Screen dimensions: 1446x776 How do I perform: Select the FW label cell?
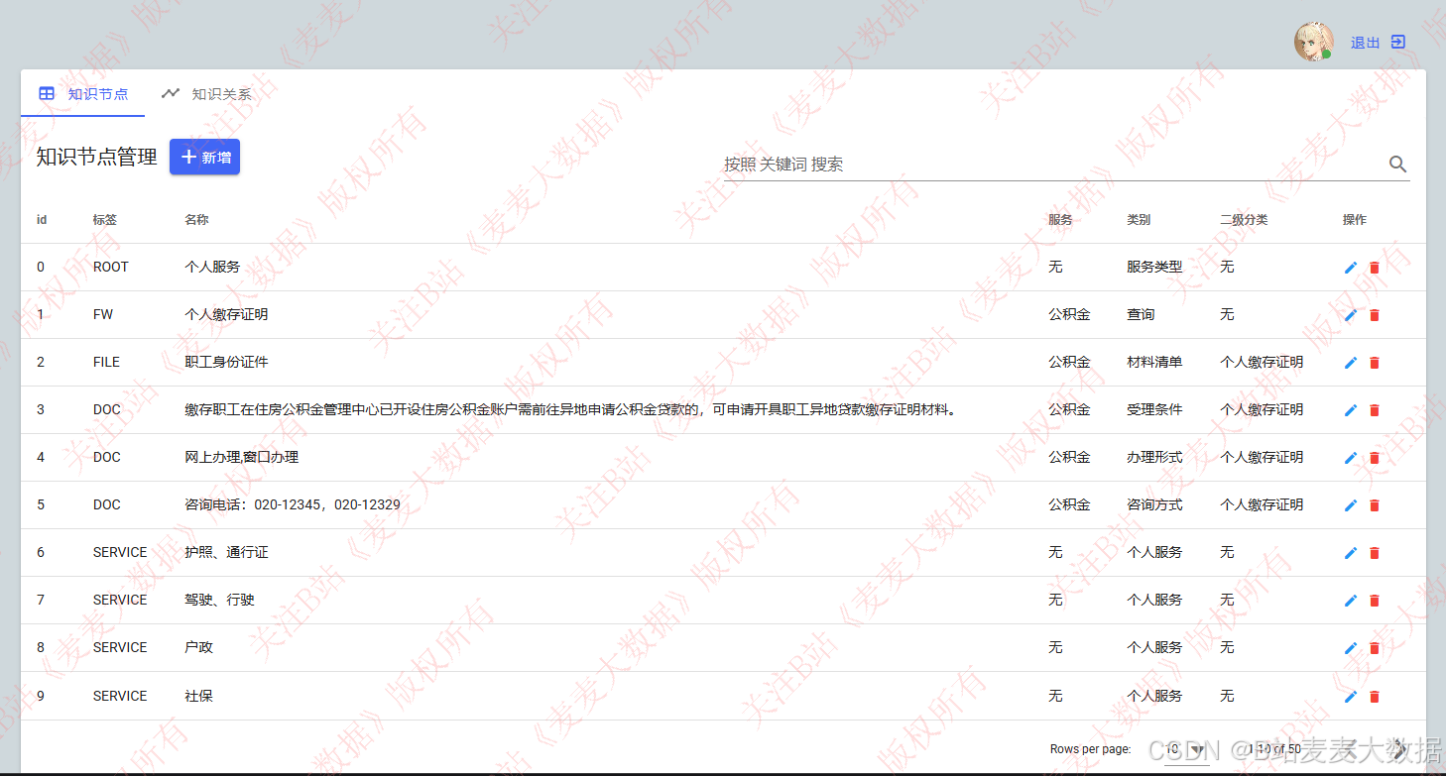(x=103, y=315)
